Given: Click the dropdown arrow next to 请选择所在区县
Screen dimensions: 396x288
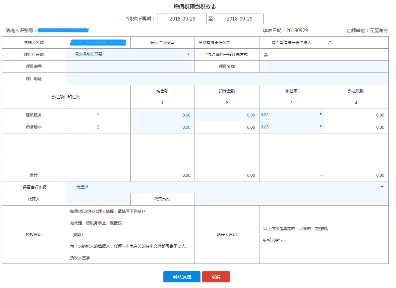Looking at the screenshot, I should click(189, 54).
